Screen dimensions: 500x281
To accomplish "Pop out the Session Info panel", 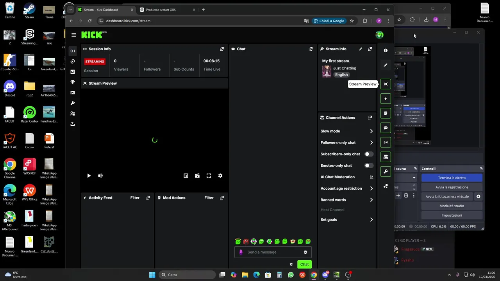I will point(222,49).
